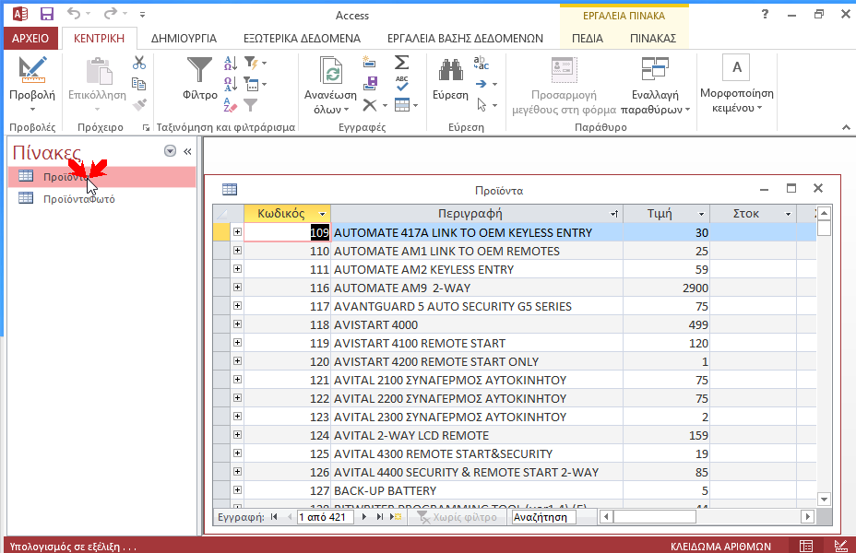Click the Undo arrow in the title bar
The image size is (856, 553).
pyautogui.click(x=74, y=14)
